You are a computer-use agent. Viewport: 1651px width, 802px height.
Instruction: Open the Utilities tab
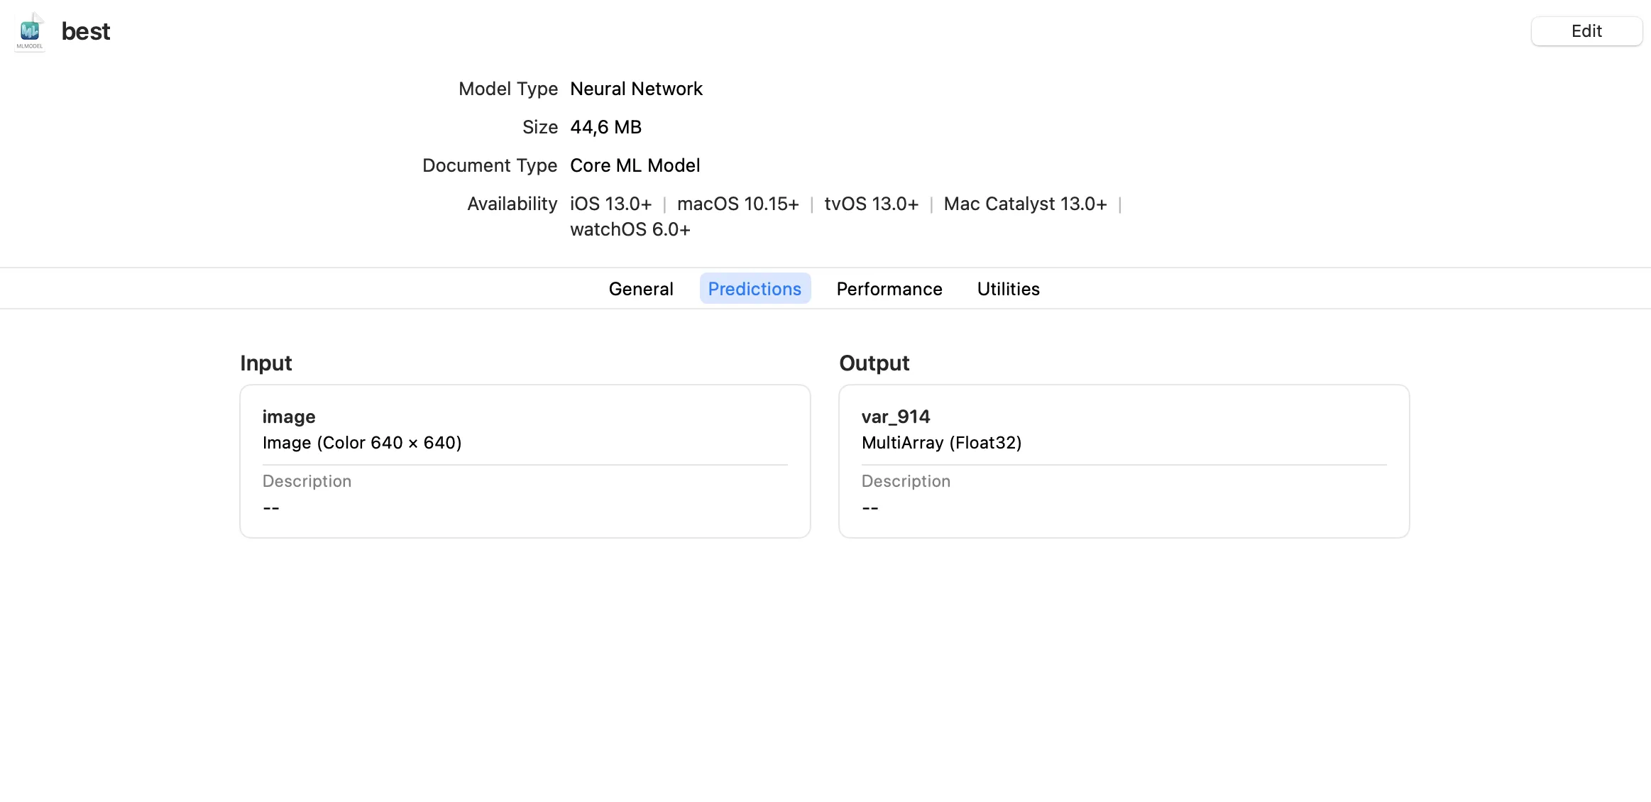(x=1008, y=289)
